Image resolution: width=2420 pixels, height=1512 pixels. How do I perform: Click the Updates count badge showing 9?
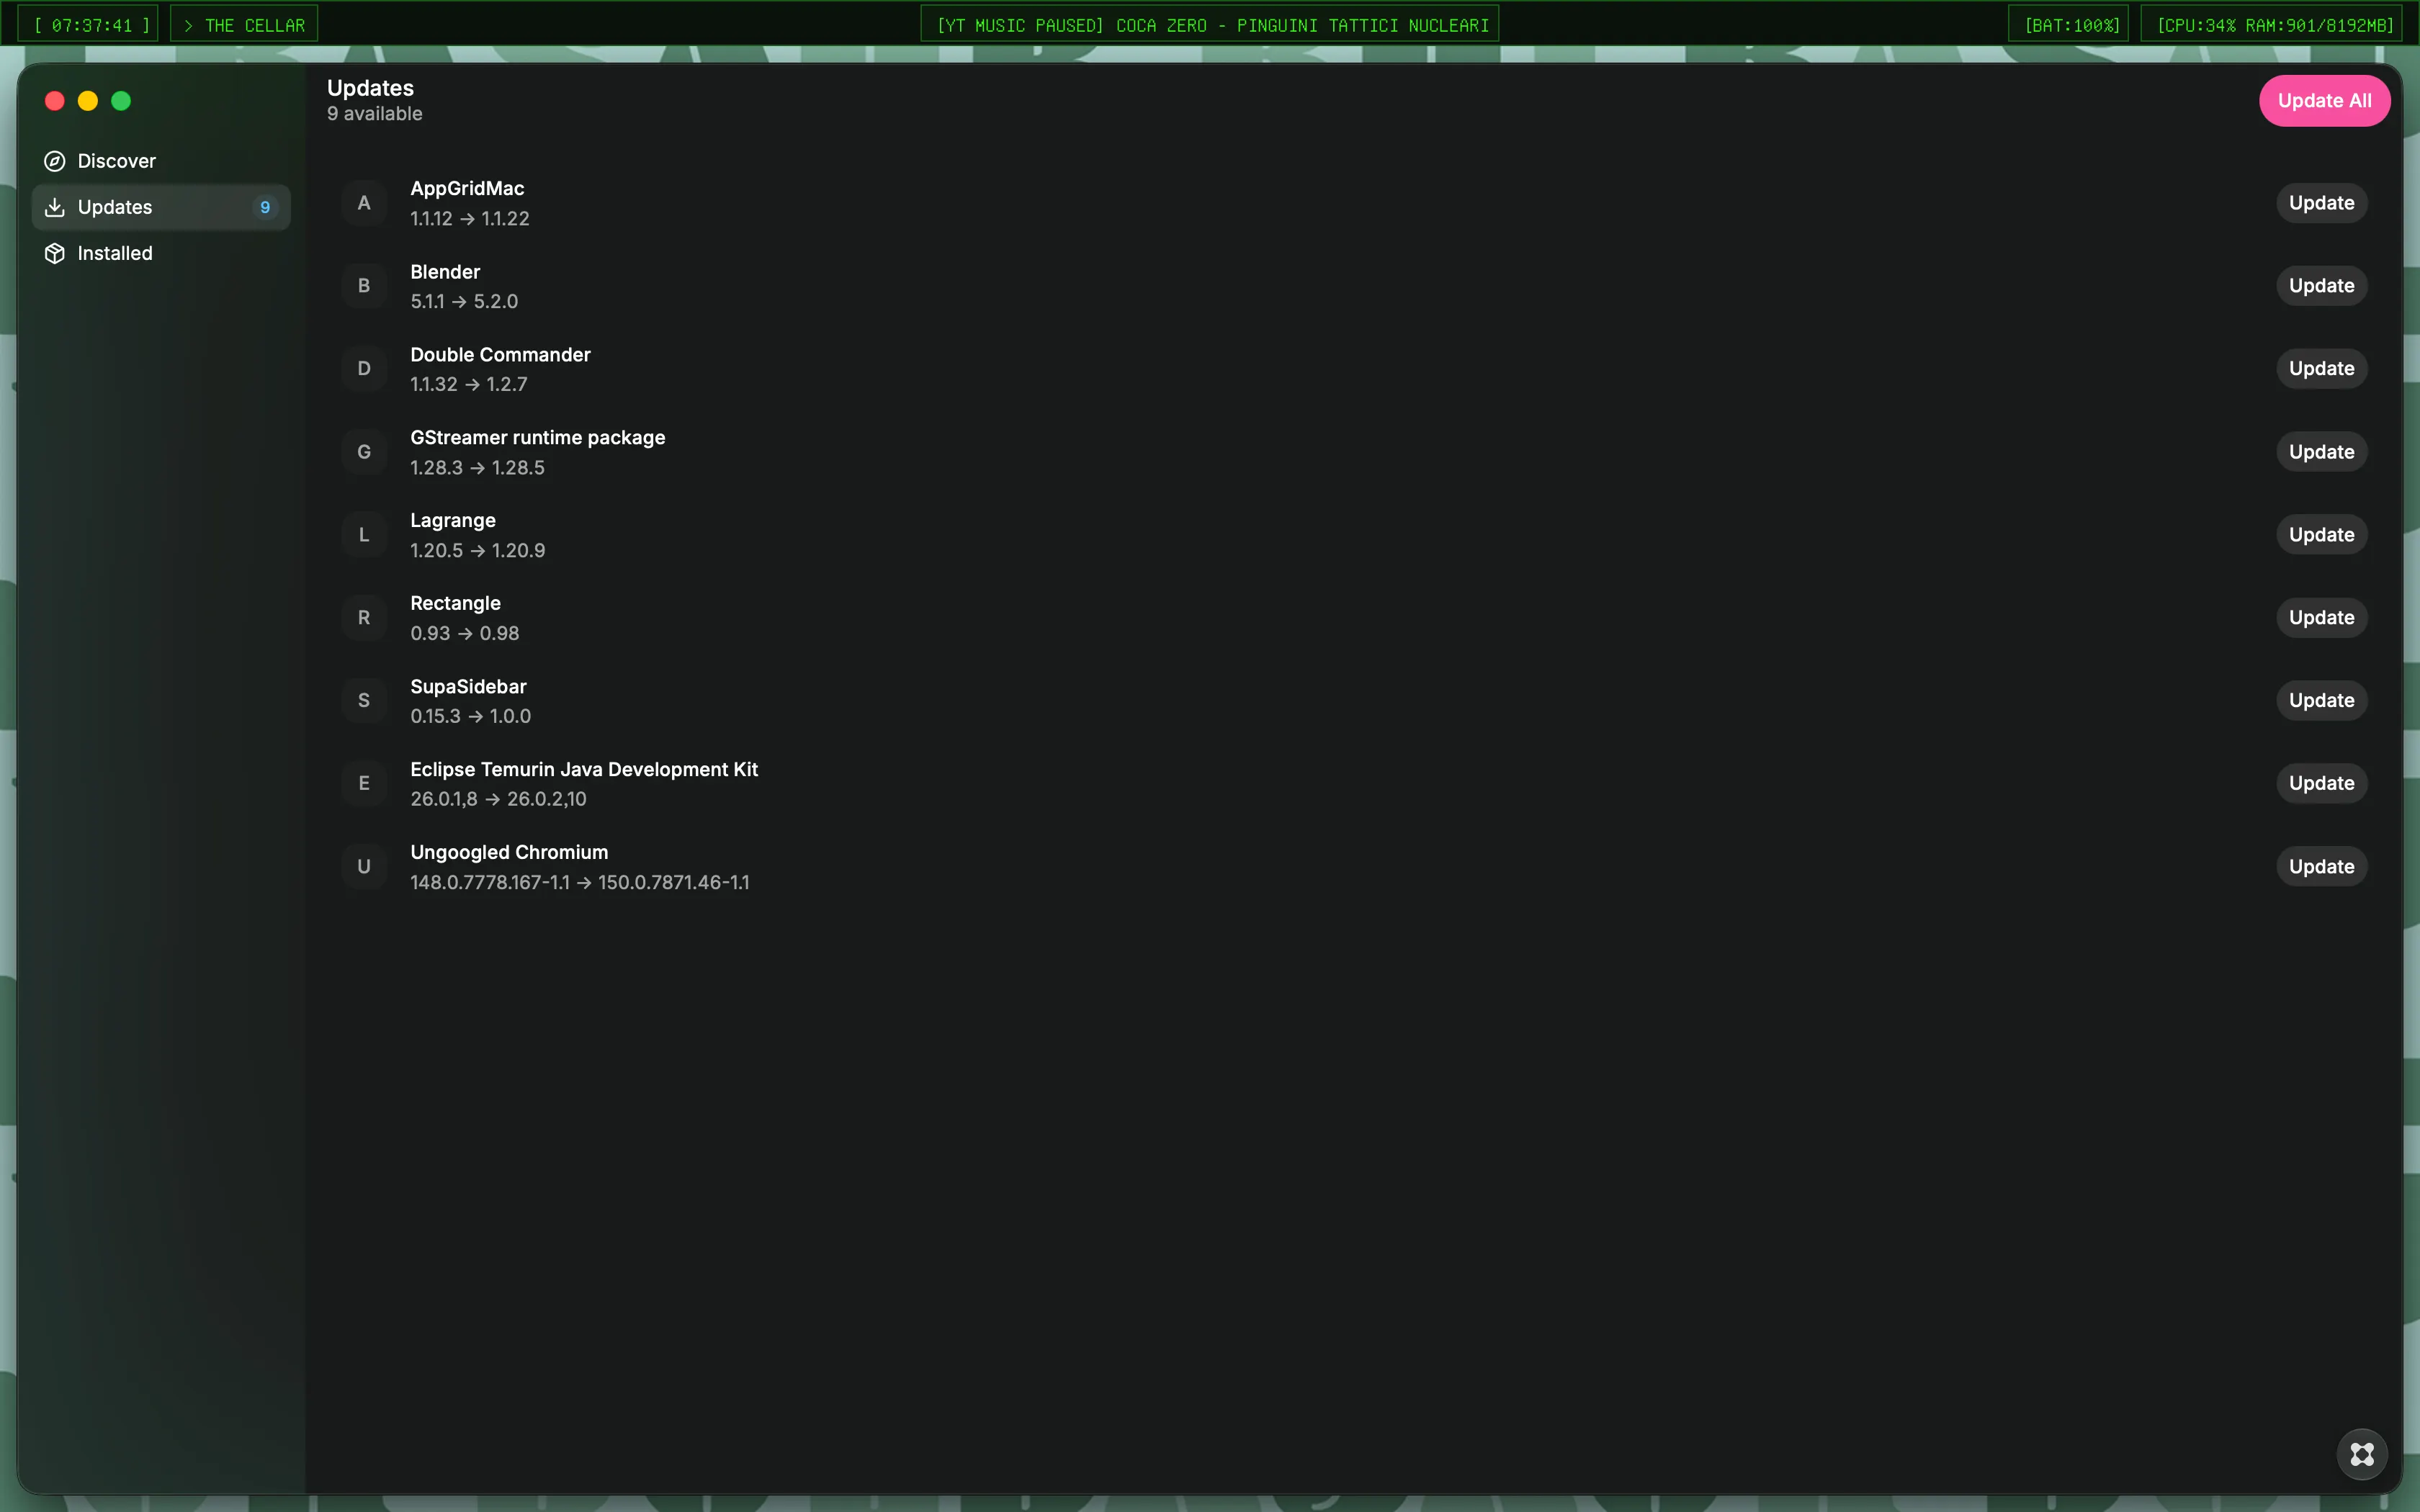tap(265, 207)
